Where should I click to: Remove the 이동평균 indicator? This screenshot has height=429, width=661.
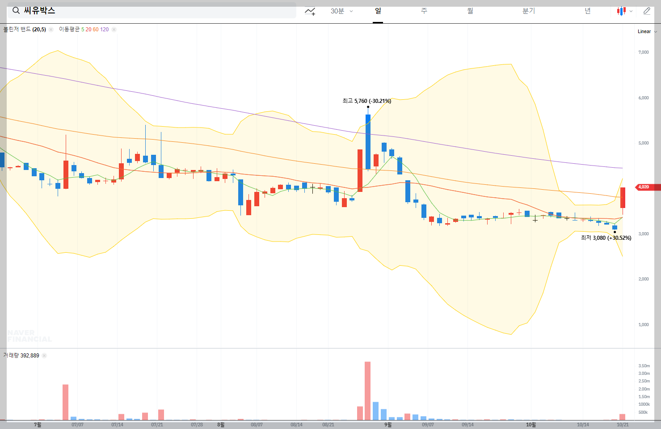114,30
